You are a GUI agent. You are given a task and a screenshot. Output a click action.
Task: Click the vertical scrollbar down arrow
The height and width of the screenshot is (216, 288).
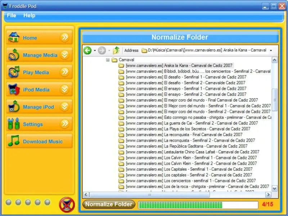(275, 189)
